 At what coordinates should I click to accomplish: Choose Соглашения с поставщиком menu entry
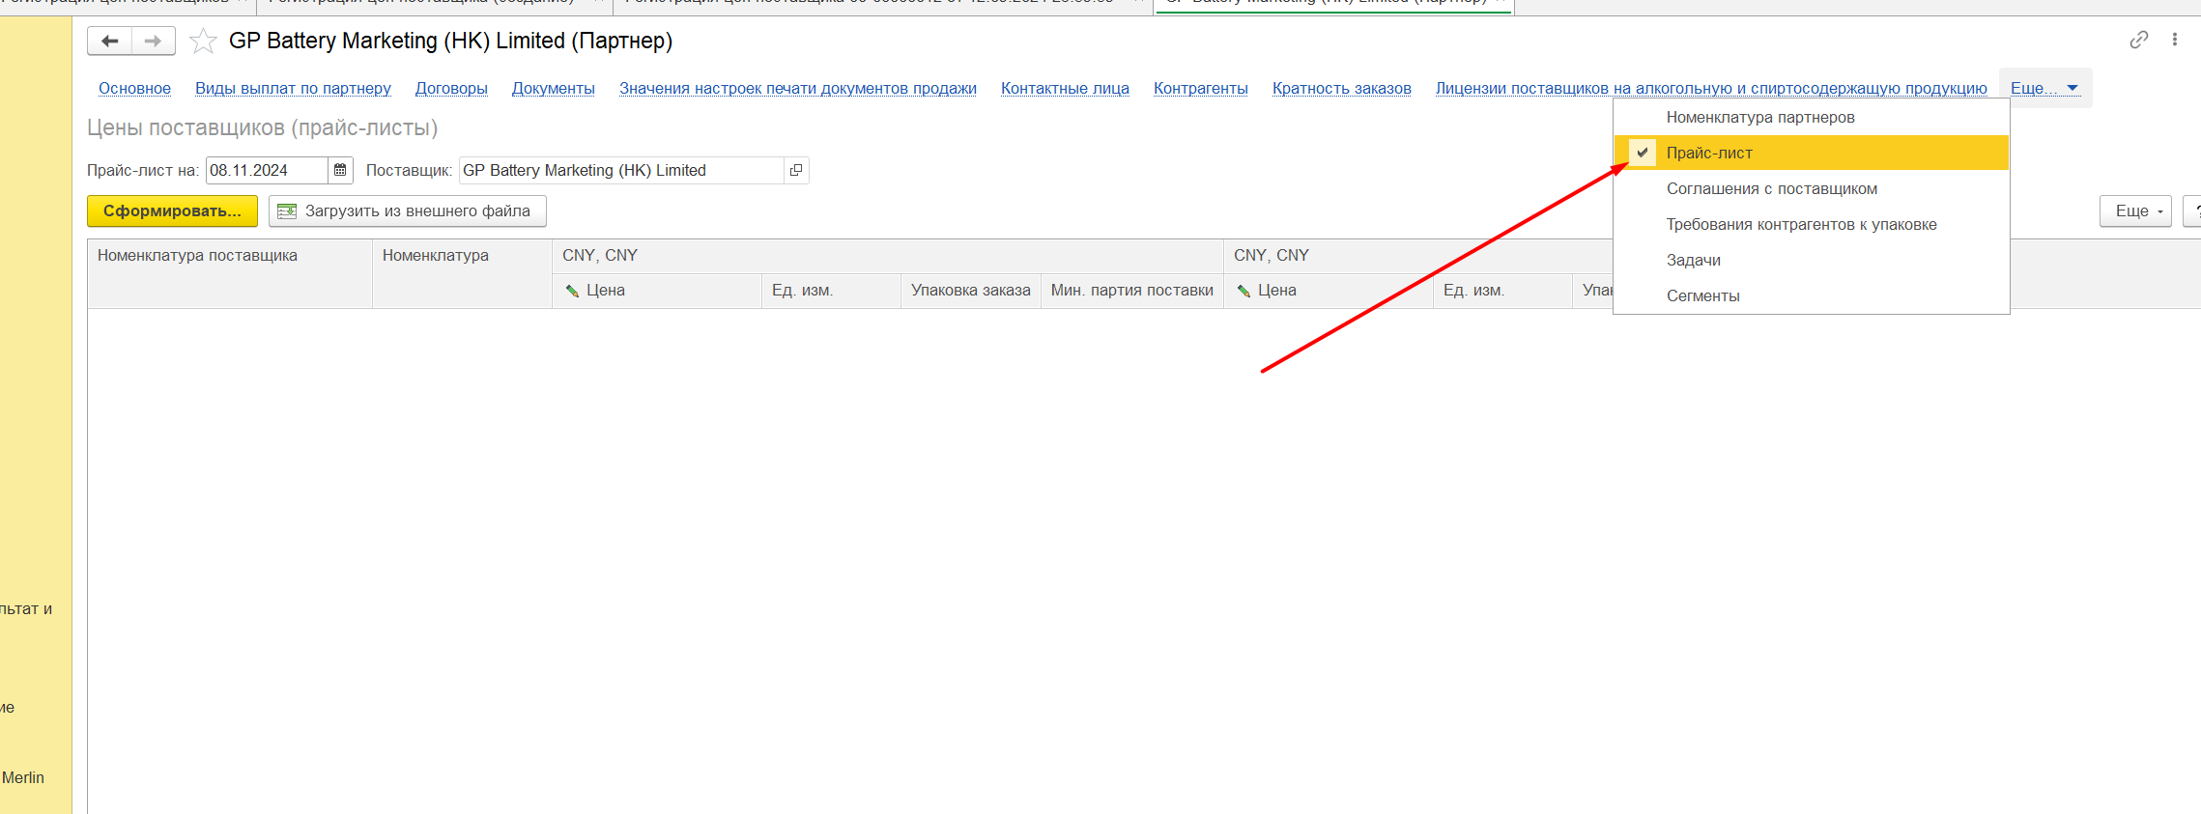1771,188
